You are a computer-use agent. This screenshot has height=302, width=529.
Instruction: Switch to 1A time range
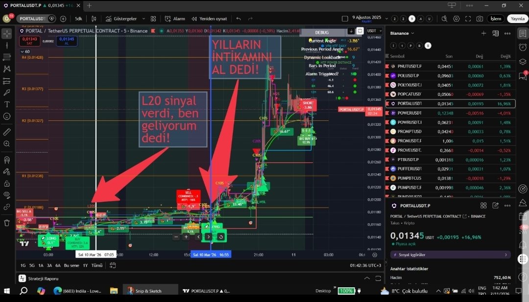tap(41, 265)
